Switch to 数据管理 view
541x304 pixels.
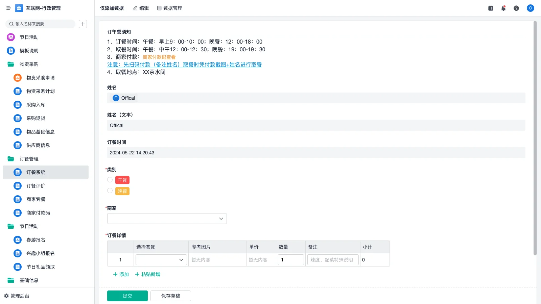pos(169,8)
